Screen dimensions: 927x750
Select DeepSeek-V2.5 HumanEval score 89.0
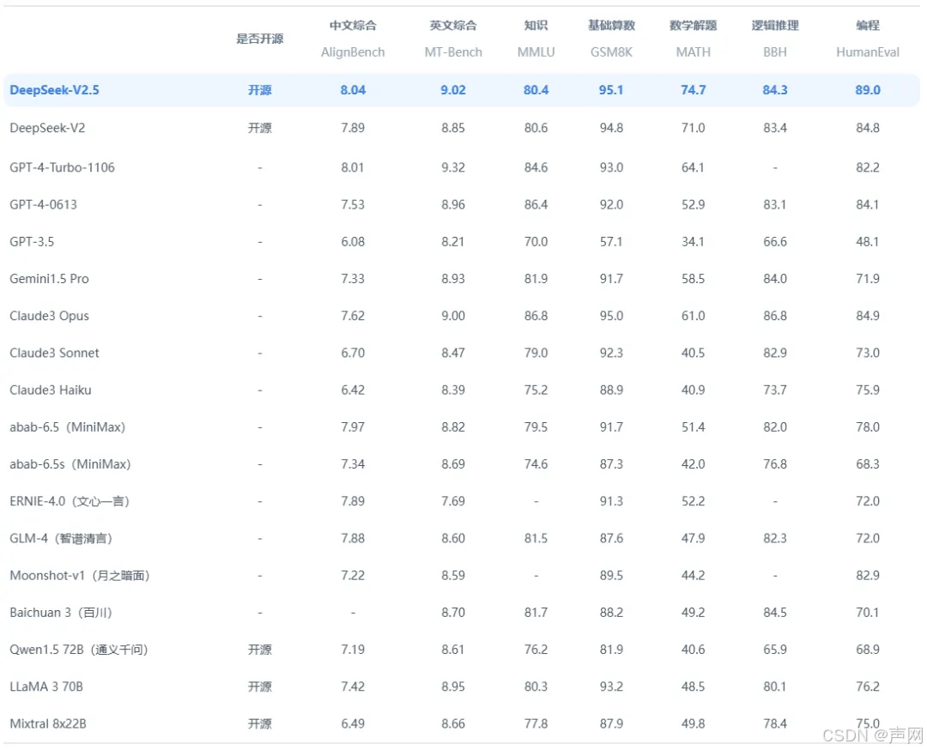868,90
